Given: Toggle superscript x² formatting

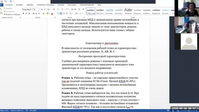Looking at the screenshot, I should pyautogui.click(x=39, y=13).
